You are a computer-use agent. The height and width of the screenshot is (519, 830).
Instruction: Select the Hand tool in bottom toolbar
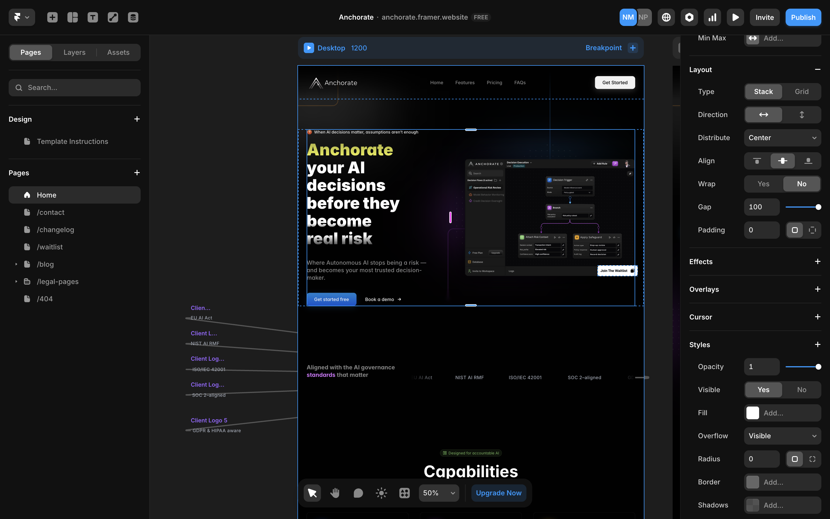coord(335,493)
